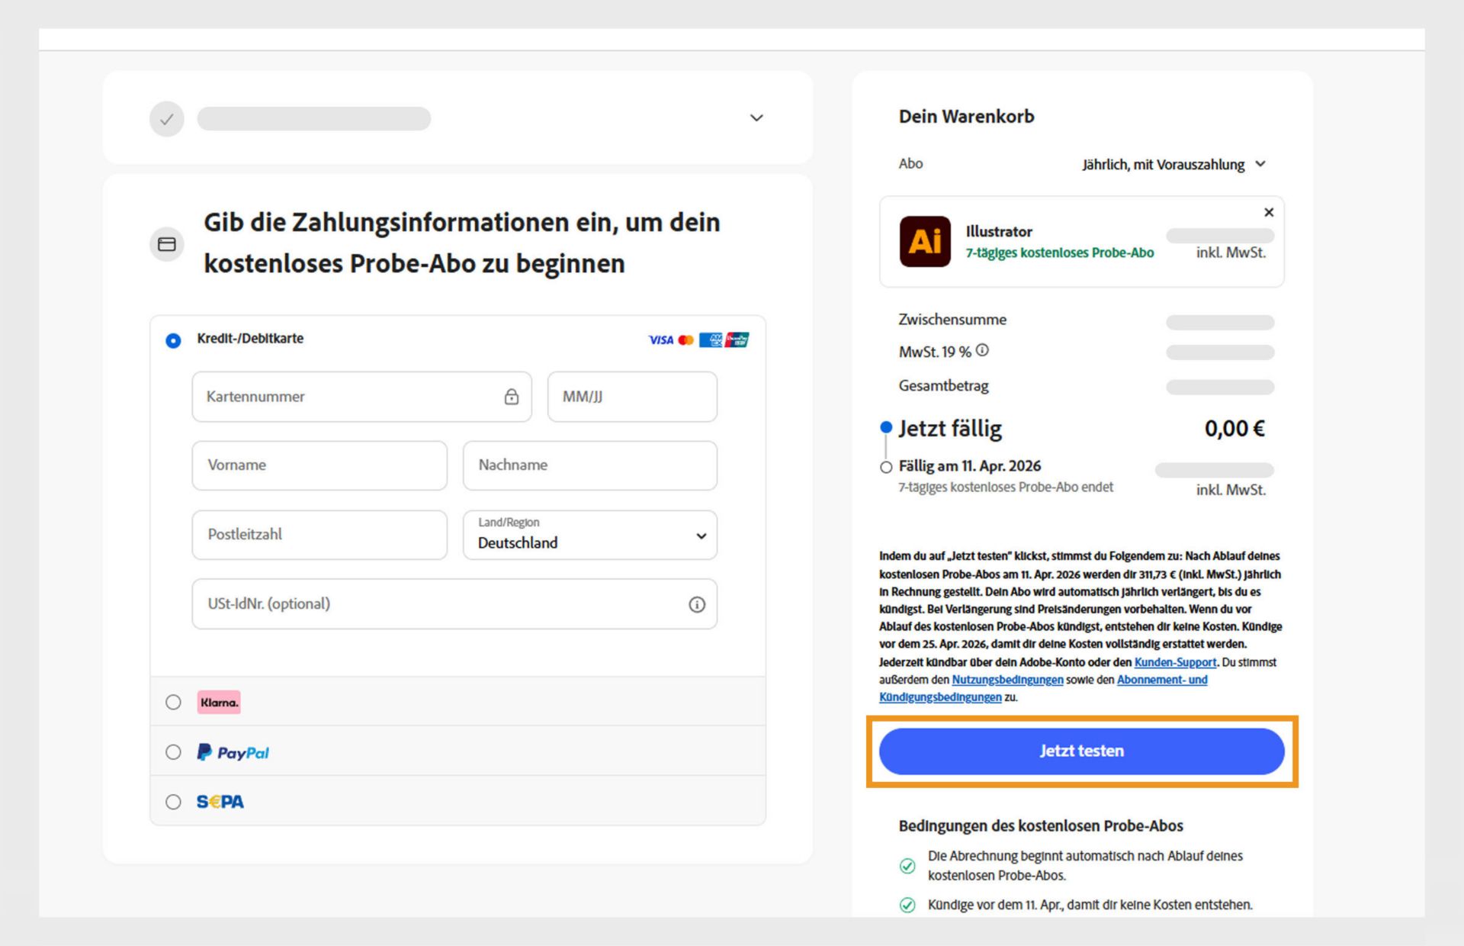The image size is (1464, 946).
Task: Expand the collapsed top section
Action: pos(756,117)
